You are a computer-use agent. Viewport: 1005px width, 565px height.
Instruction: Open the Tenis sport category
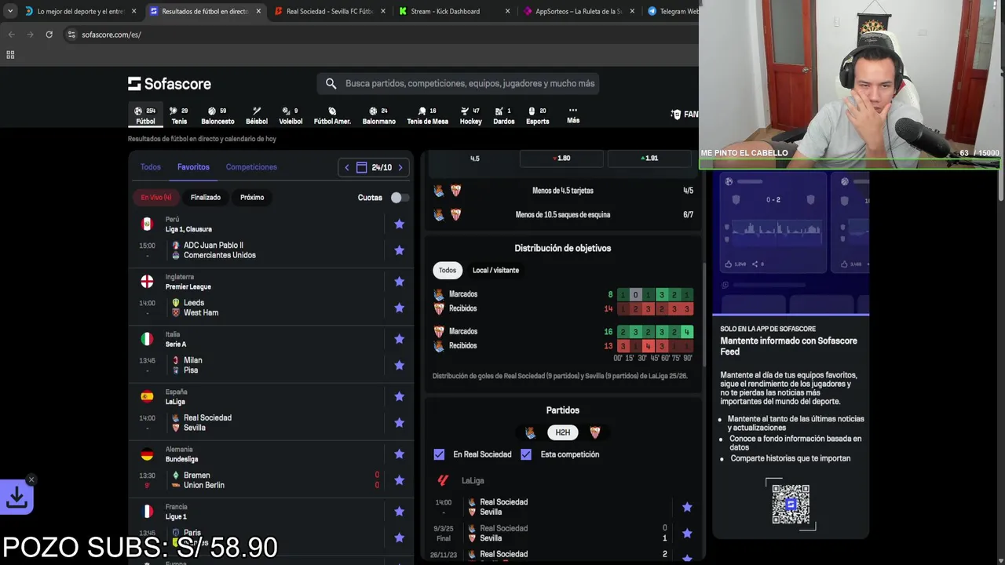[179, 115]
